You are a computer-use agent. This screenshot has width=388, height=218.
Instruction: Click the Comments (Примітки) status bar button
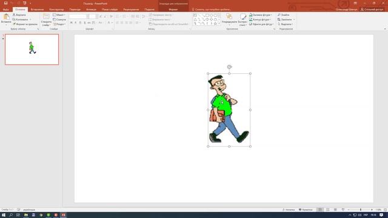[x=306, y=210]
